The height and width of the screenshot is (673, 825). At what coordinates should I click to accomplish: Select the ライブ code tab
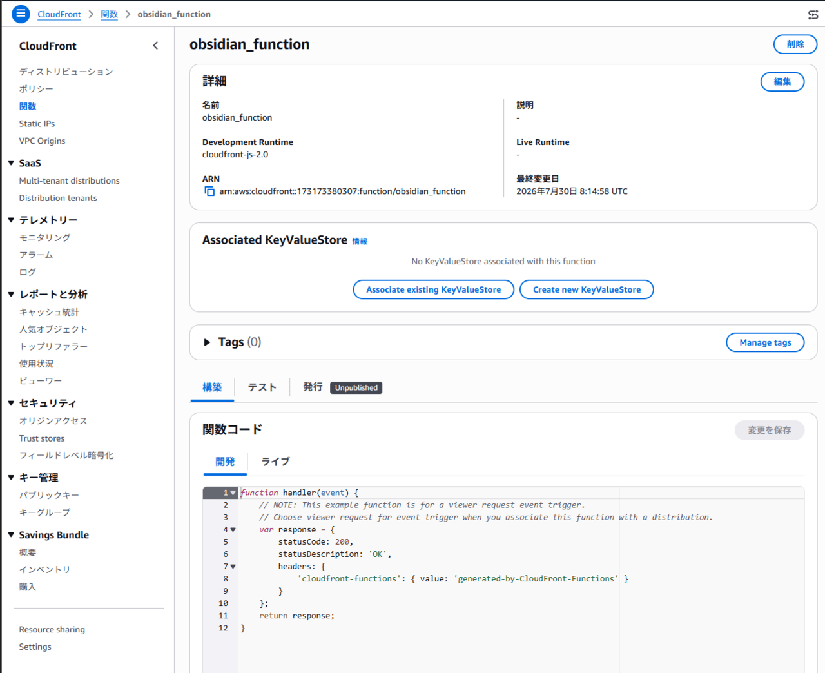click(x=275, y=462)
